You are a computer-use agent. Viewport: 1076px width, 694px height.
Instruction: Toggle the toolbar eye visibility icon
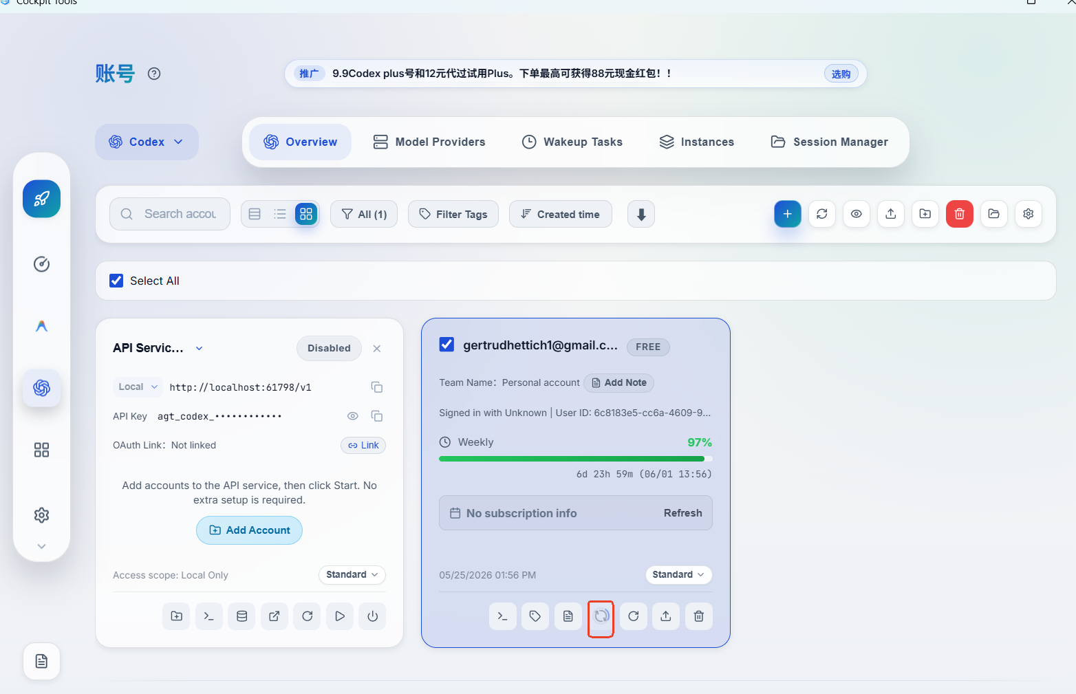pos(857,214)
